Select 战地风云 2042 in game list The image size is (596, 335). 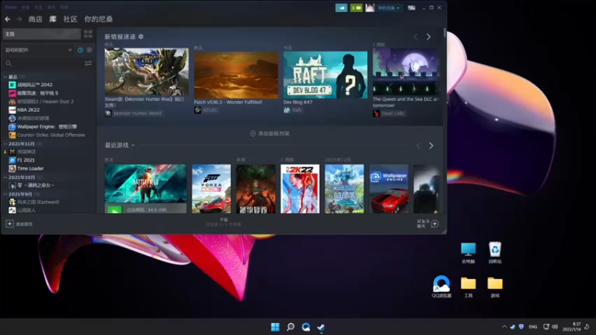click(x=34, y=85)
